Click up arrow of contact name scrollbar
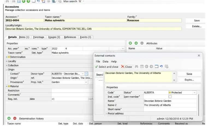 point(174,73)
